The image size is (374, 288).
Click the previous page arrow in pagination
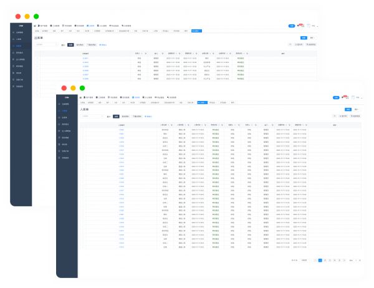pos(315,260)
